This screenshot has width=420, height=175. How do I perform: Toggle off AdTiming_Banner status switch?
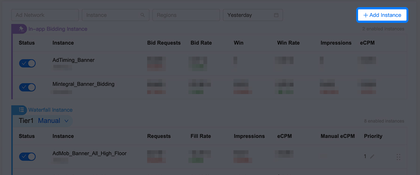(27, 63)
